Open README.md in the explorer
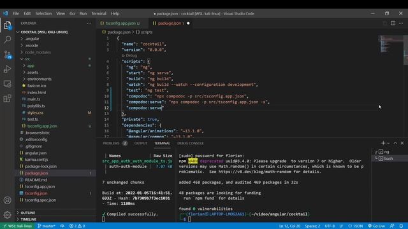 pos(36,179)
